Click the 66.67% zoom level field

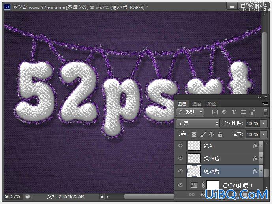click(x=12, y=196)
